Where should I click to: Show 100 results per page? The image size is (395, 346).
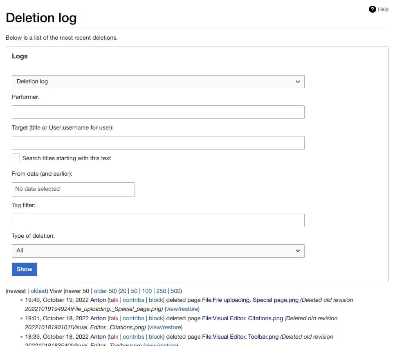coord(147,291)
